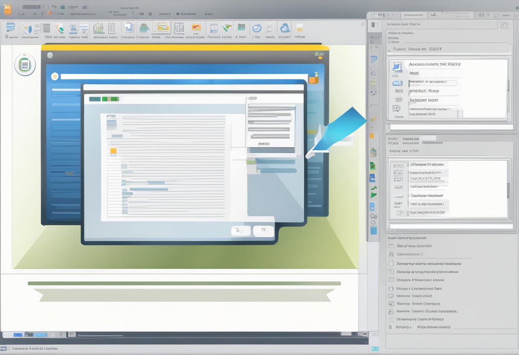Toggle the second square checkbox in lower list
Viewport: 519px width, 355px height.
pyautogui.click(x=391, y=271)
